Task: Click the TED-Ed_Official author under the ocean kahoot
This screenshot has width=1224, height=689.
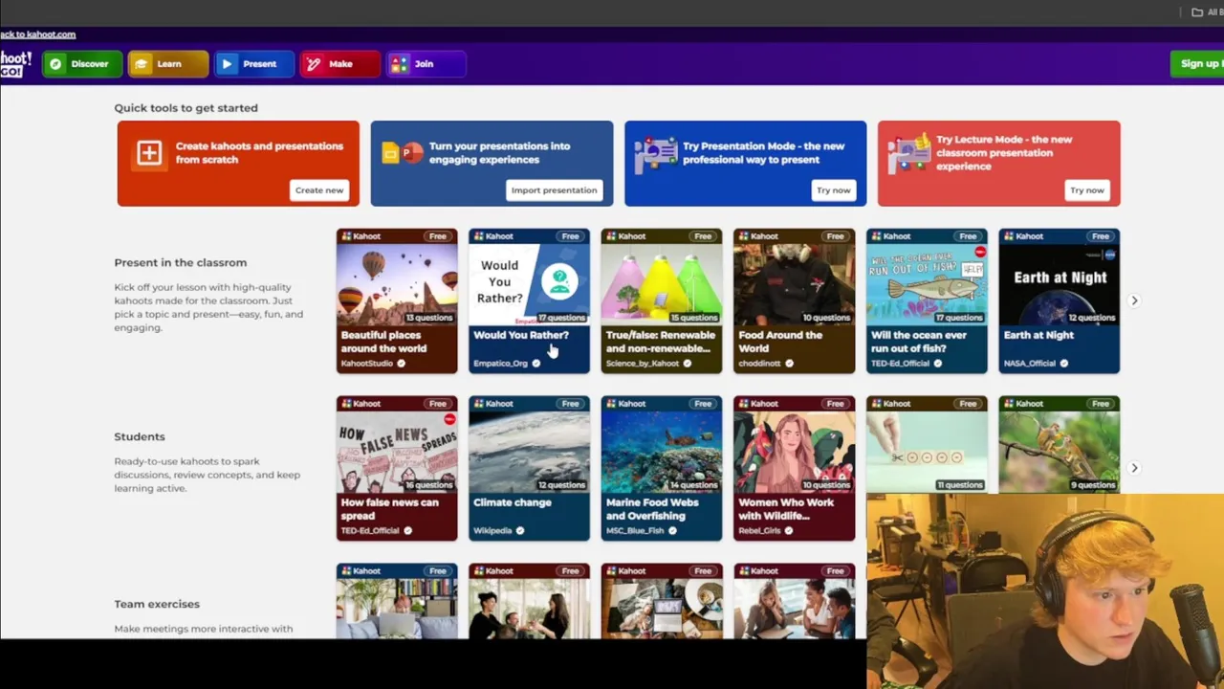Action: [900, 364]
